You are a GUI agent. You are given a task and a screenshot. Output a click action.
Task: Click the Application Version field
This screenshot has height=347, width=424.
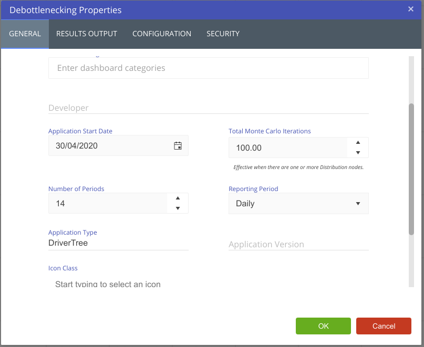tap(298, 245)
